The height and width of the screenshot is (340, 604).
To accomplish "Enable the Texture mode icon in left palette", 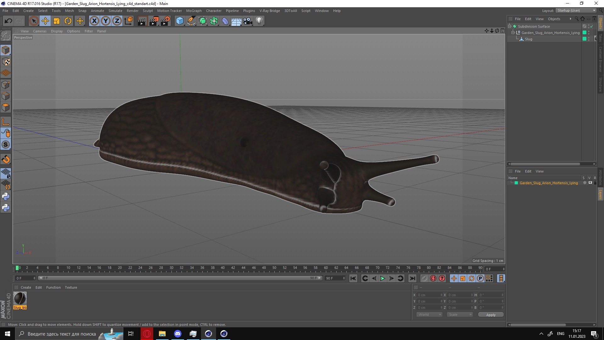I will (6, 62).
